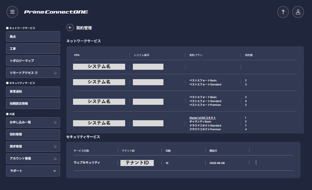The height and width of the screenshot is (190, 312).
Task: Click the small help icon on リモートアクセス
Action: tap(36, 73)
